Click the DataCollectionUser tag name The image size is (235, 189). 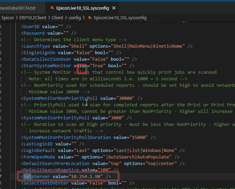(x=47, y=59)
